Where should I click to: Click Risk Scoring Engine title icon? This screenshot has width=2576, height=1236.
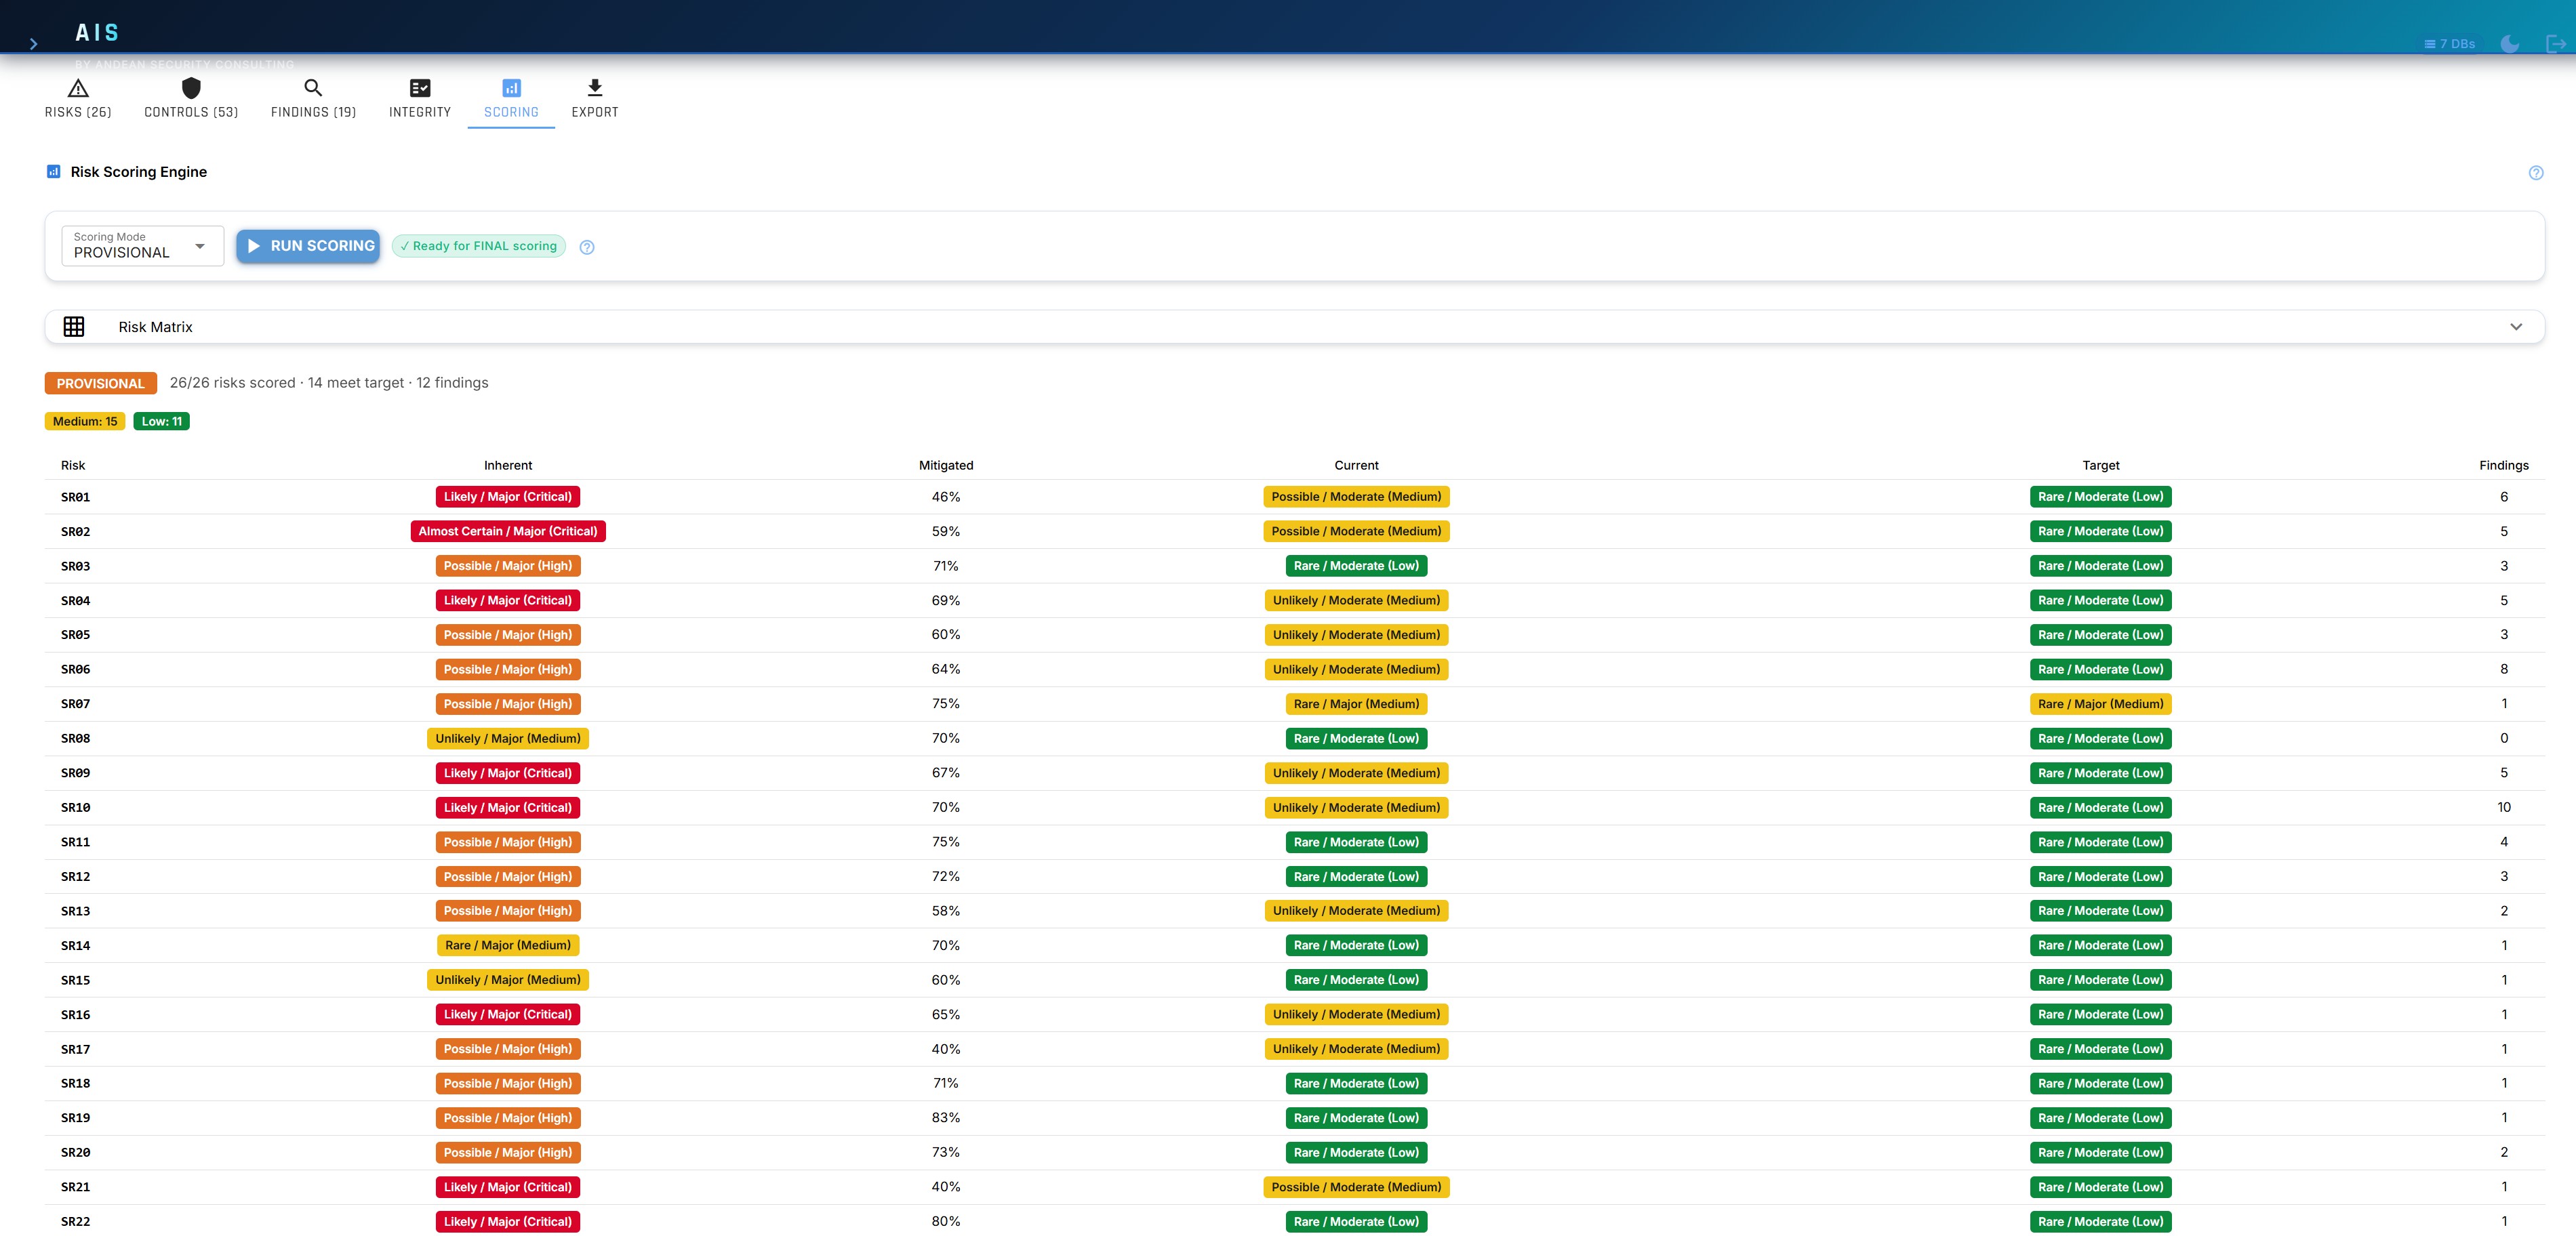coord(54,172)
